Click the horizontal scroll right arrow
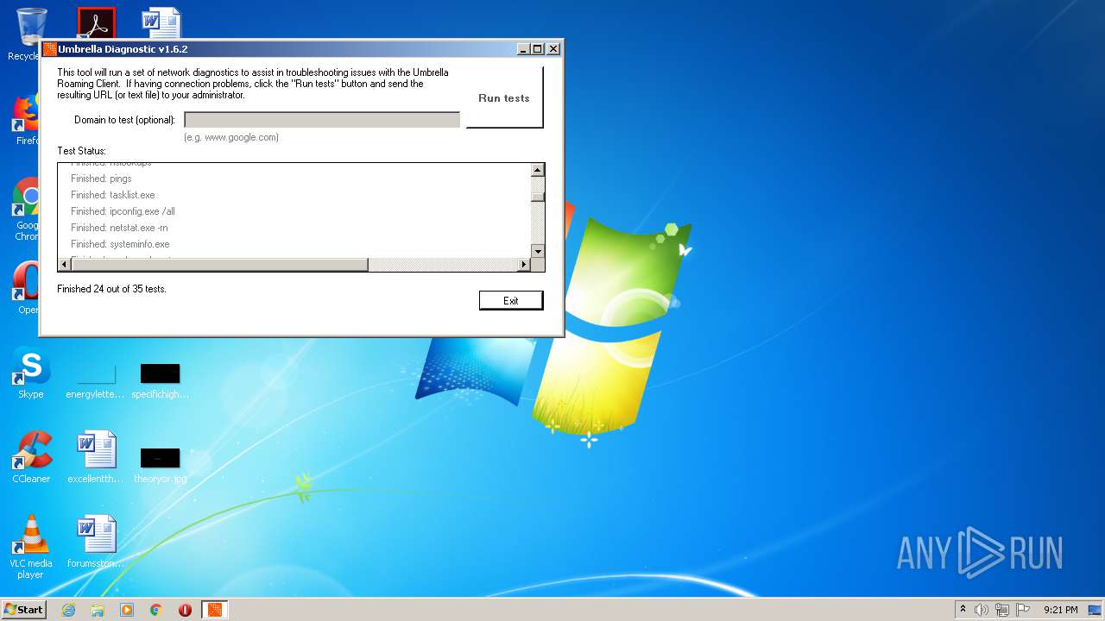The image size is (1105, 621). 525,265
